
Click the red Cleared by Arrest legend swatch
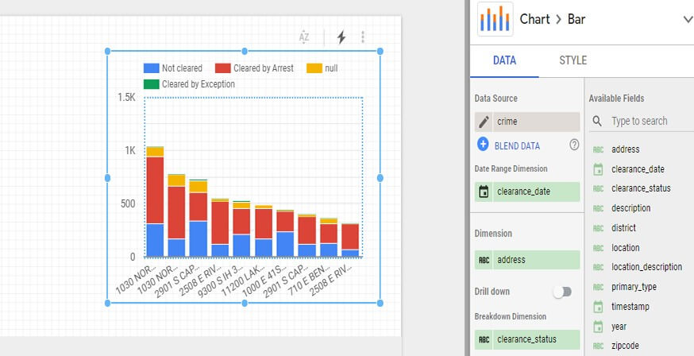[222, 68]
